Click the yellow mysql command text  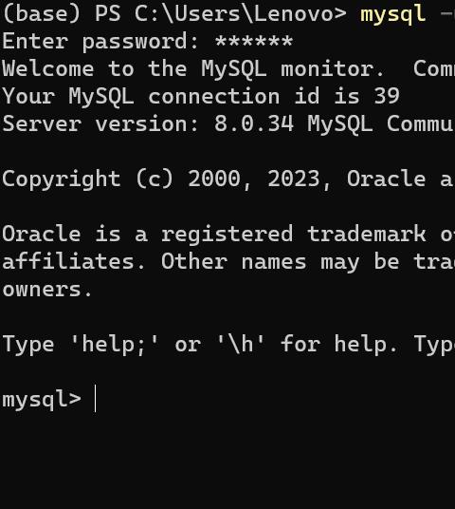click(x=393, y=14)
